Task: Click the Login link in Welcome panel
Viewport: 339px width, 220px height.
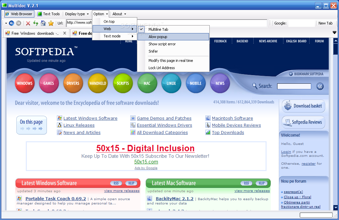Action: (286, 152)
